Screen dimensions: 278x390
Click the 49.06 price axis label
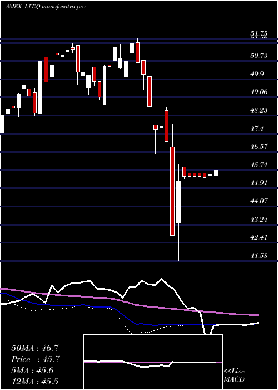click(259, 92)
